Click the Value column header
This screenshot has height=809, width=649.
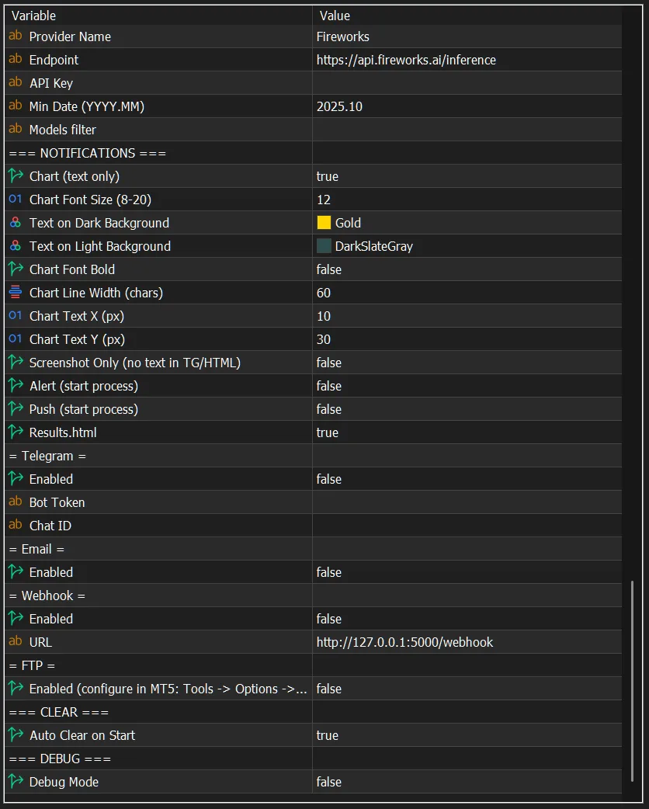point(467,16)
